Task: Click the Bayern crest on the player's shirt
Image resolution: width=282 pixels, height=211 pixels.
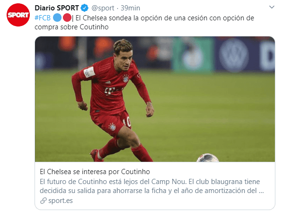Action: coord(126,79)
